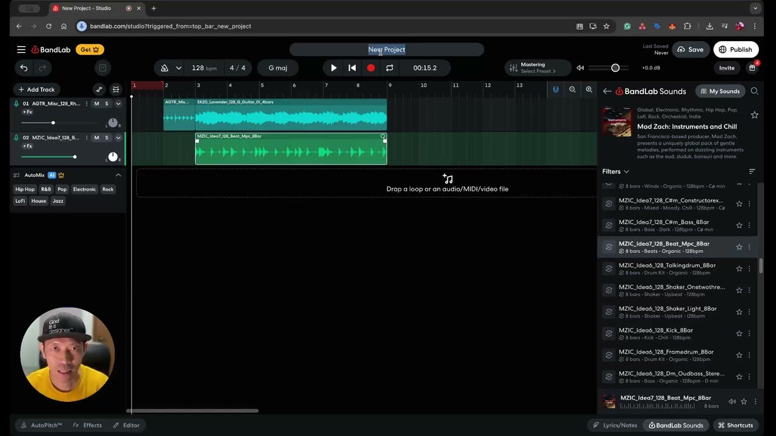Click the undo arrow in the studio toolbar
Viewport: 776px width, 436px height.
pos(24,68)
